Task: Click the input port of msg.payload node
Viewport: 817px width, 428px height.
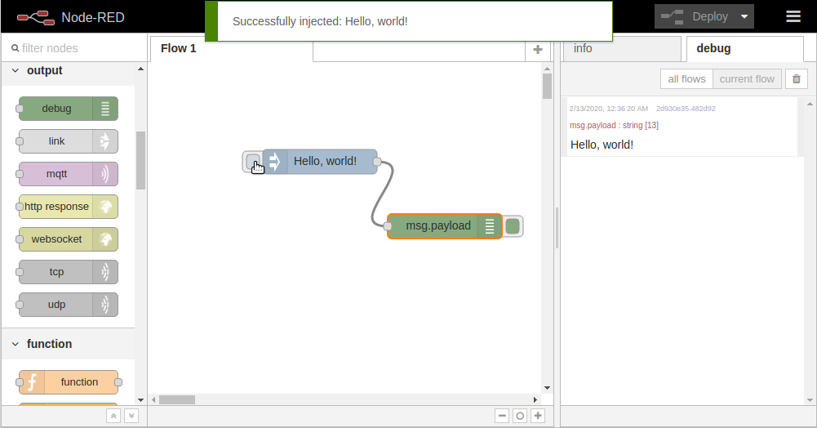Action: coord(387,226)
